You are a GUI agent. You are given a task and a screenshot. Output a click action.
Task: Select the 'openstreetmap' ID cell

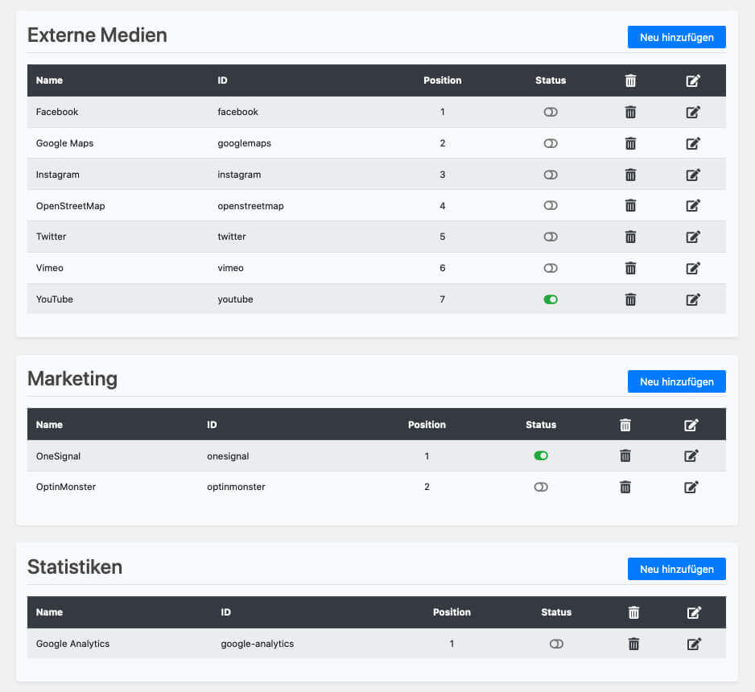pyautogui.click(x=250, y=206)
